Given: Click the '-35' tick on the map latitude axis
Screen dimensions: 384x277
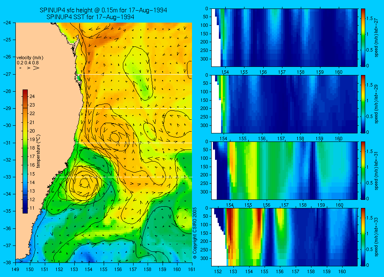Looking at the screenshot, I should 7,211.
